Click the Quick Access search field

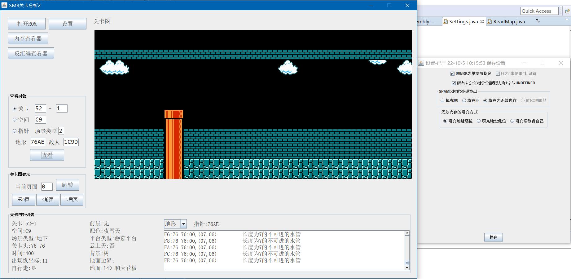539,11
